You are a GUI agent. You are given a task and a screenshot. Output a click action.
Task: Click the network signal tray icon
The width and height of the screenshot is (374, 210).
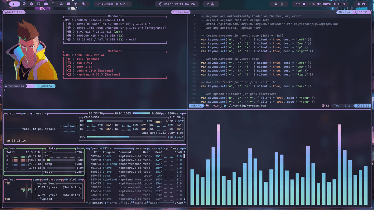[276, 4]
